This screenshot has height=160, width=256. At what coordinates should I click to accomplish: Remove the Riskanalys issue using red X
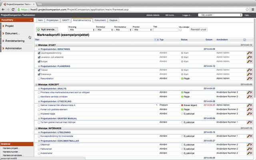coord(251,74)
